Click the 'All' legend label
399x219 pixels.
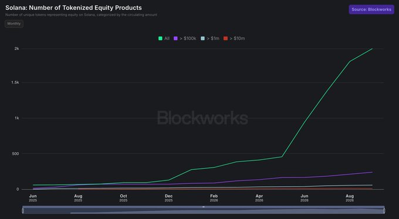(167, 39)
